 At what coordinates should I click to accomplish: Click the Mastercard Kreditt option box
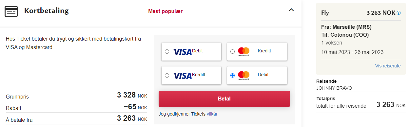[x=257, y=52]
